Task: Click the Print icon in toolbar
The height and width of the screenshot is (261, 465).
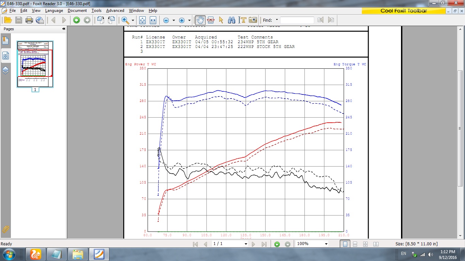Action: [x=29, y=20]
